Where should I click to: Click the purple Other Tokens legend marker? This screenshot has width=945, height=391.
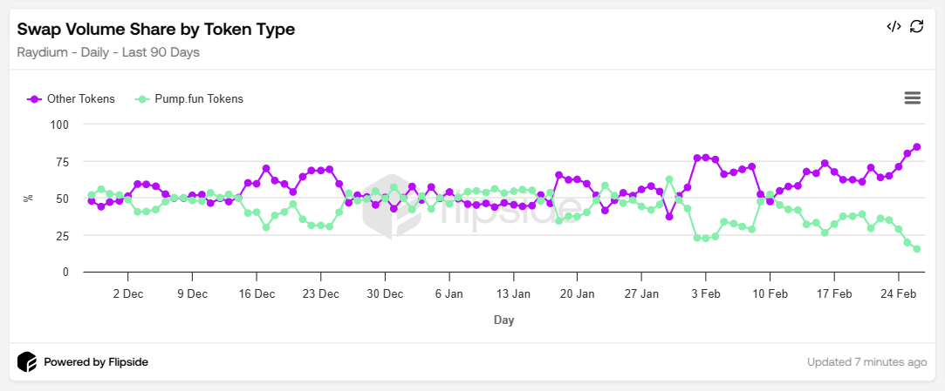tap(35, 99)
